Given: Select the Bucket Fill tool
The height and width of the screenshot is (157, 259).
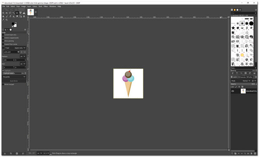Looking at the screenshot, I should click(x=3, y=16).
